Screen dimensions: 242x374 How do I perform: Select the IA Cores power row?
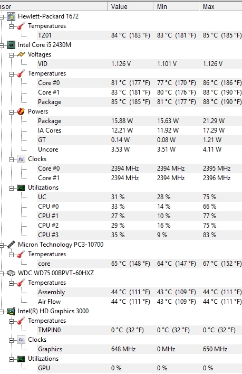click(x=139, y=130)
